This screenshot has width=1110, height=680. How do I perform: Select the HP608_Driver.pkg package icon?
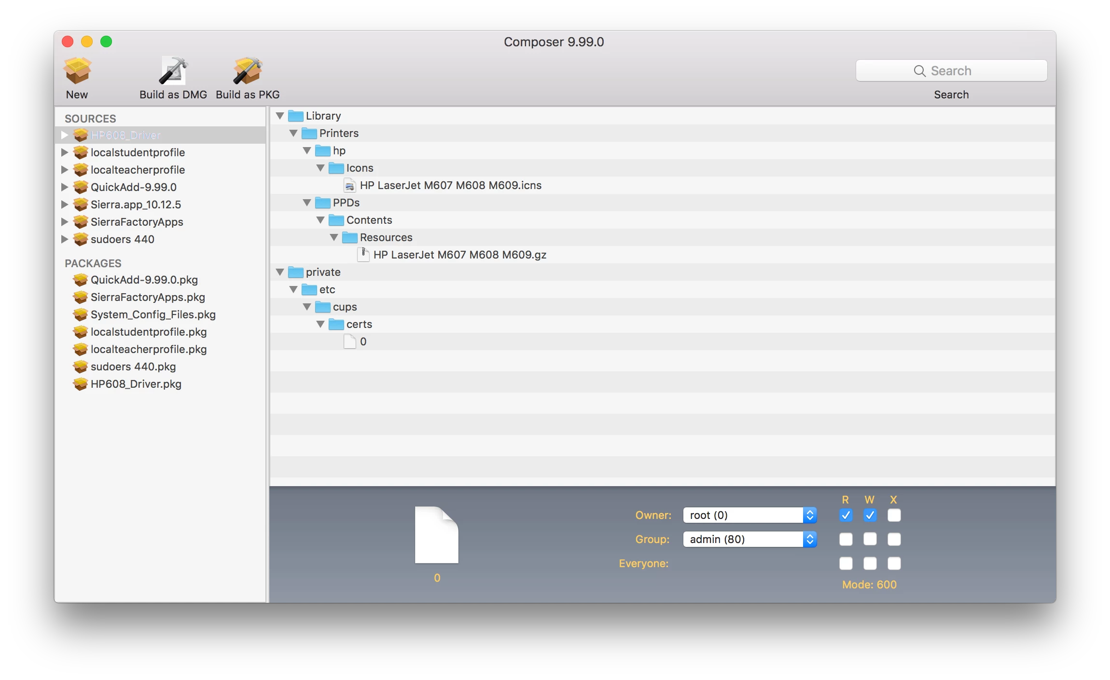point(80,384)
